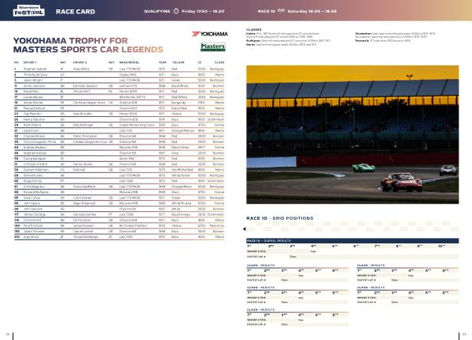Screen dimensions: 472x340
Task: Click the 'Burgundy' colour cell
Action: pos(179,103)
